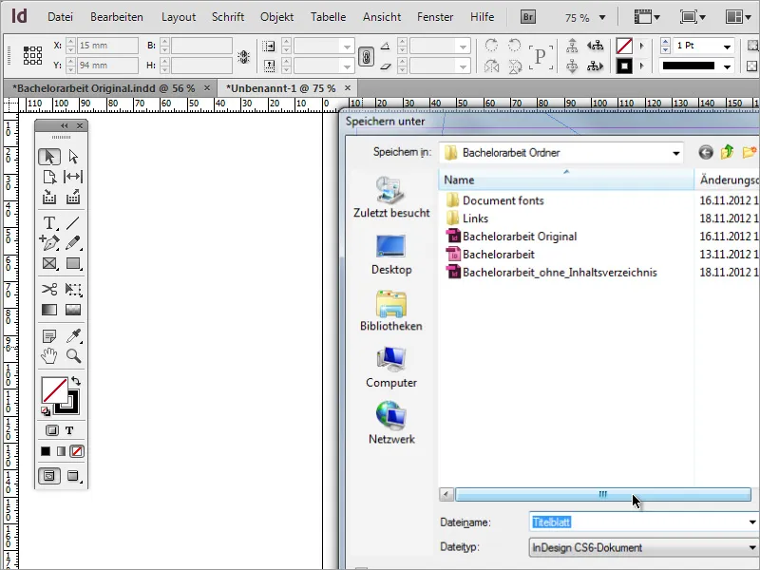
Task: Open the Speichern in folder dropdown
Action: point(675,153)
